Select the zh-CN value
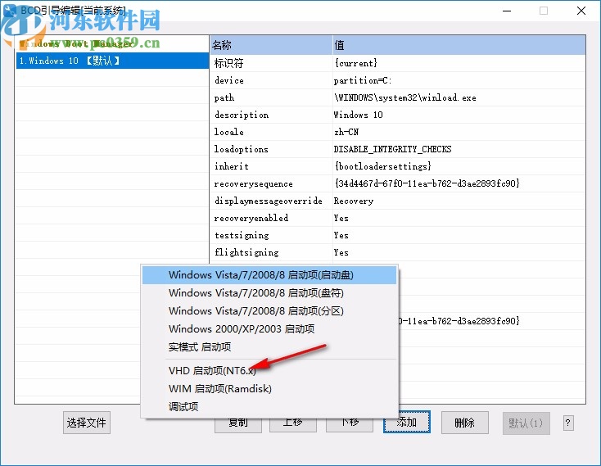Screen dimensions: 601x466 pos(346,132)
